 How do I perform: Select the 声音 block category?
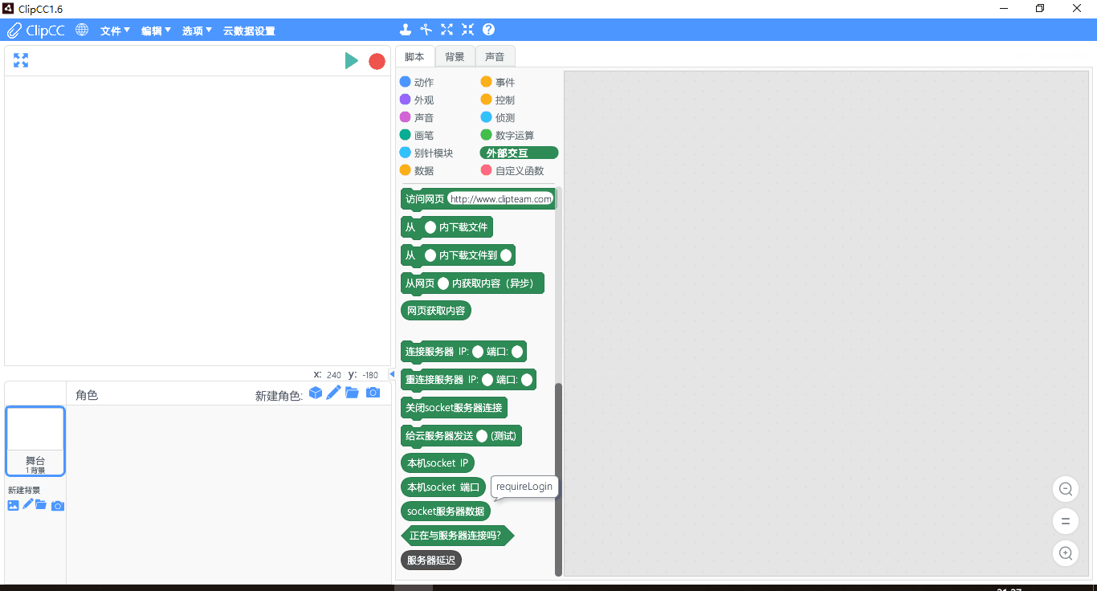(417, 117)
